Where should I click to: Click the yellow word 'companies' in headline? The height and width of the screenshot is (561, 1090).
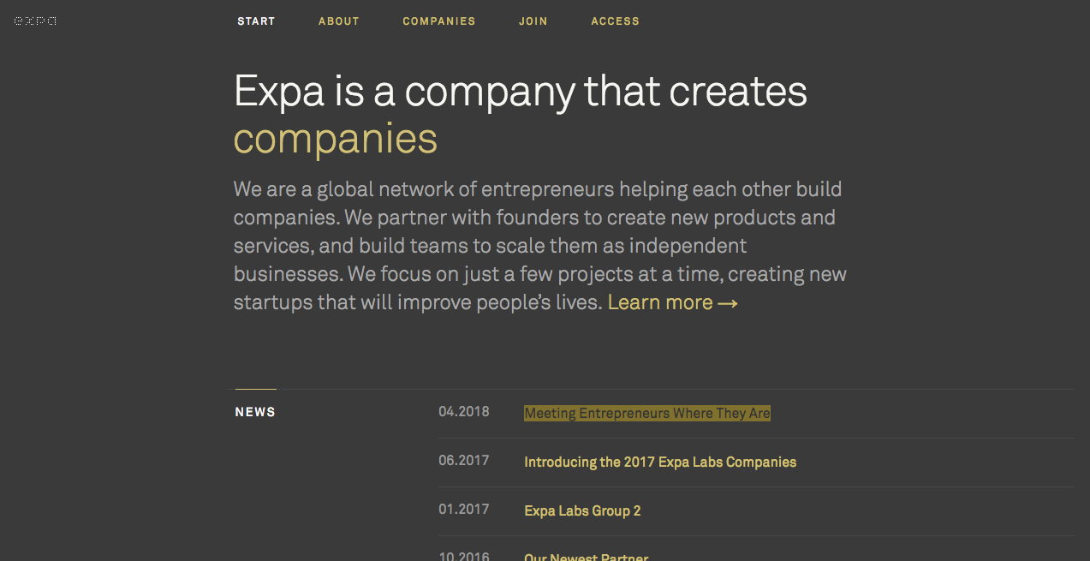[335, 140]
